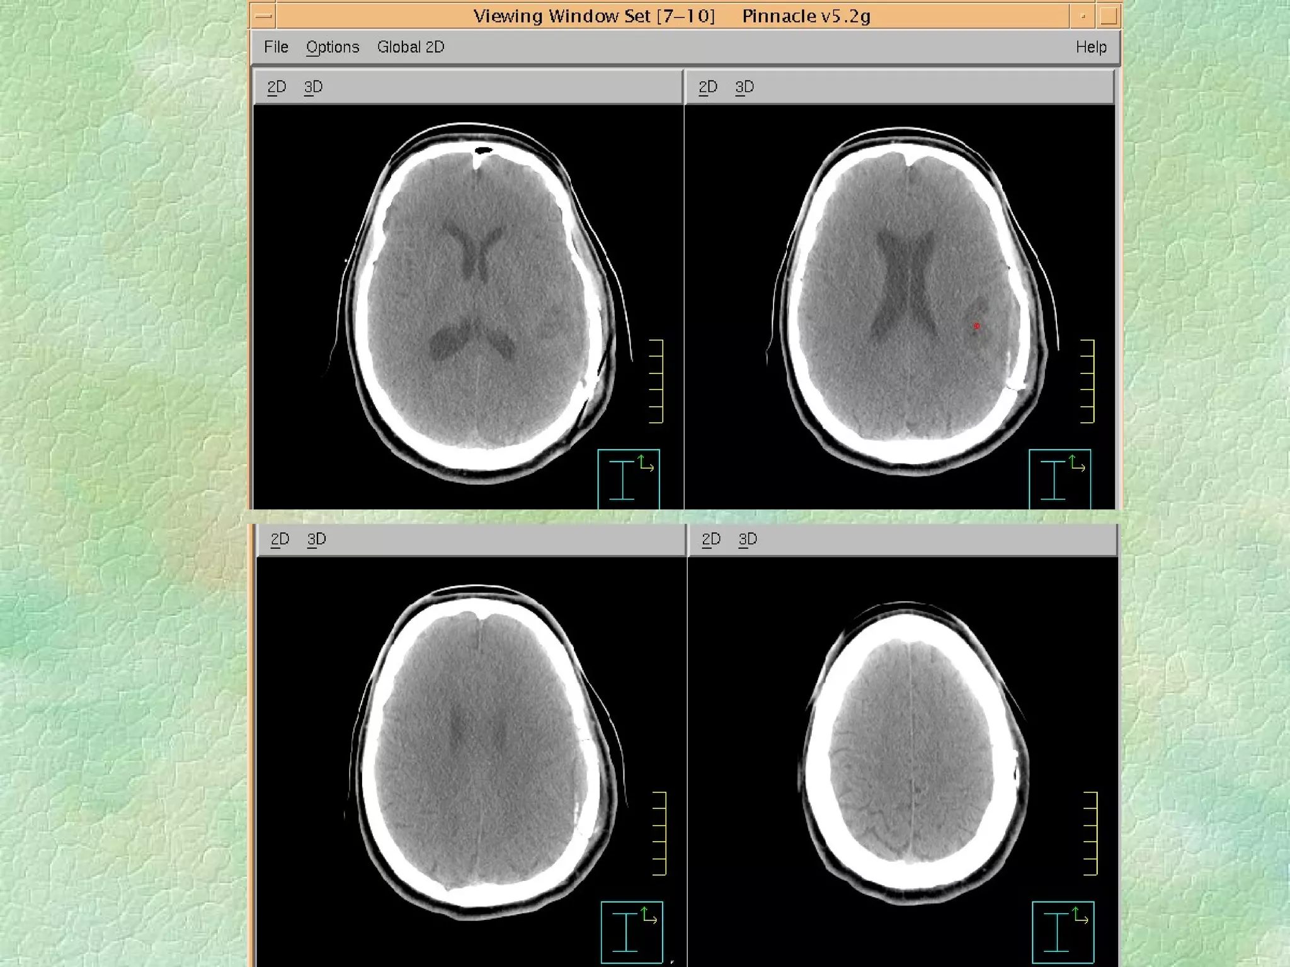The image size is (1290, 967).
Task: Open the File menu
Action: coord(276,47)
